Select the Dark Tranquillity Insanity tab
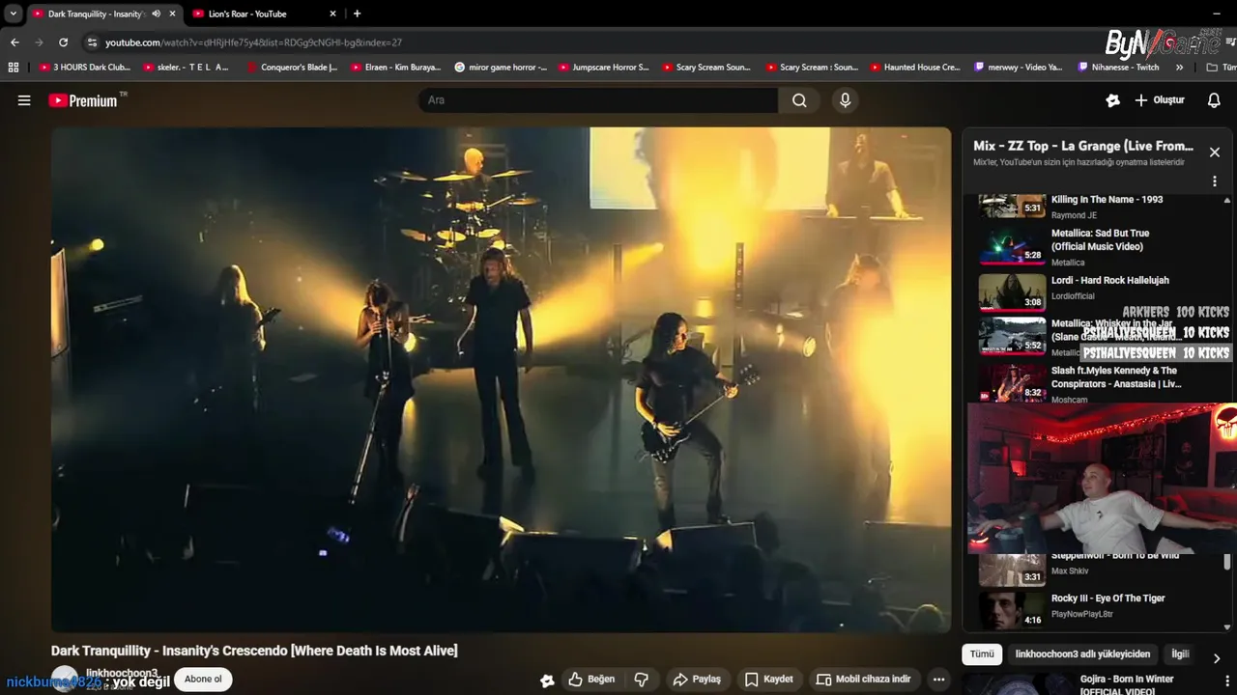This screenshot has height=695, width=1237. [x=95, y=14]
